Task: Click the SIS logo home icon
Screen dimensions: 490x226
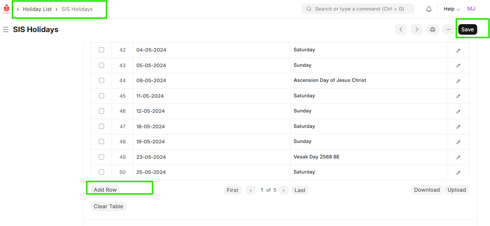Action: click(x=6, y=9)
